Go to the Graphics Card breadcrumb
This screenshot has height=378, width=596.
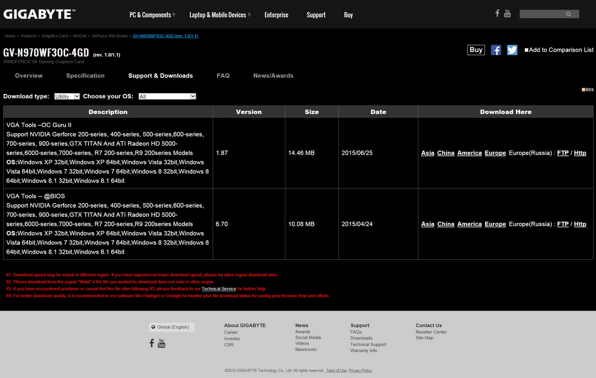55,36
